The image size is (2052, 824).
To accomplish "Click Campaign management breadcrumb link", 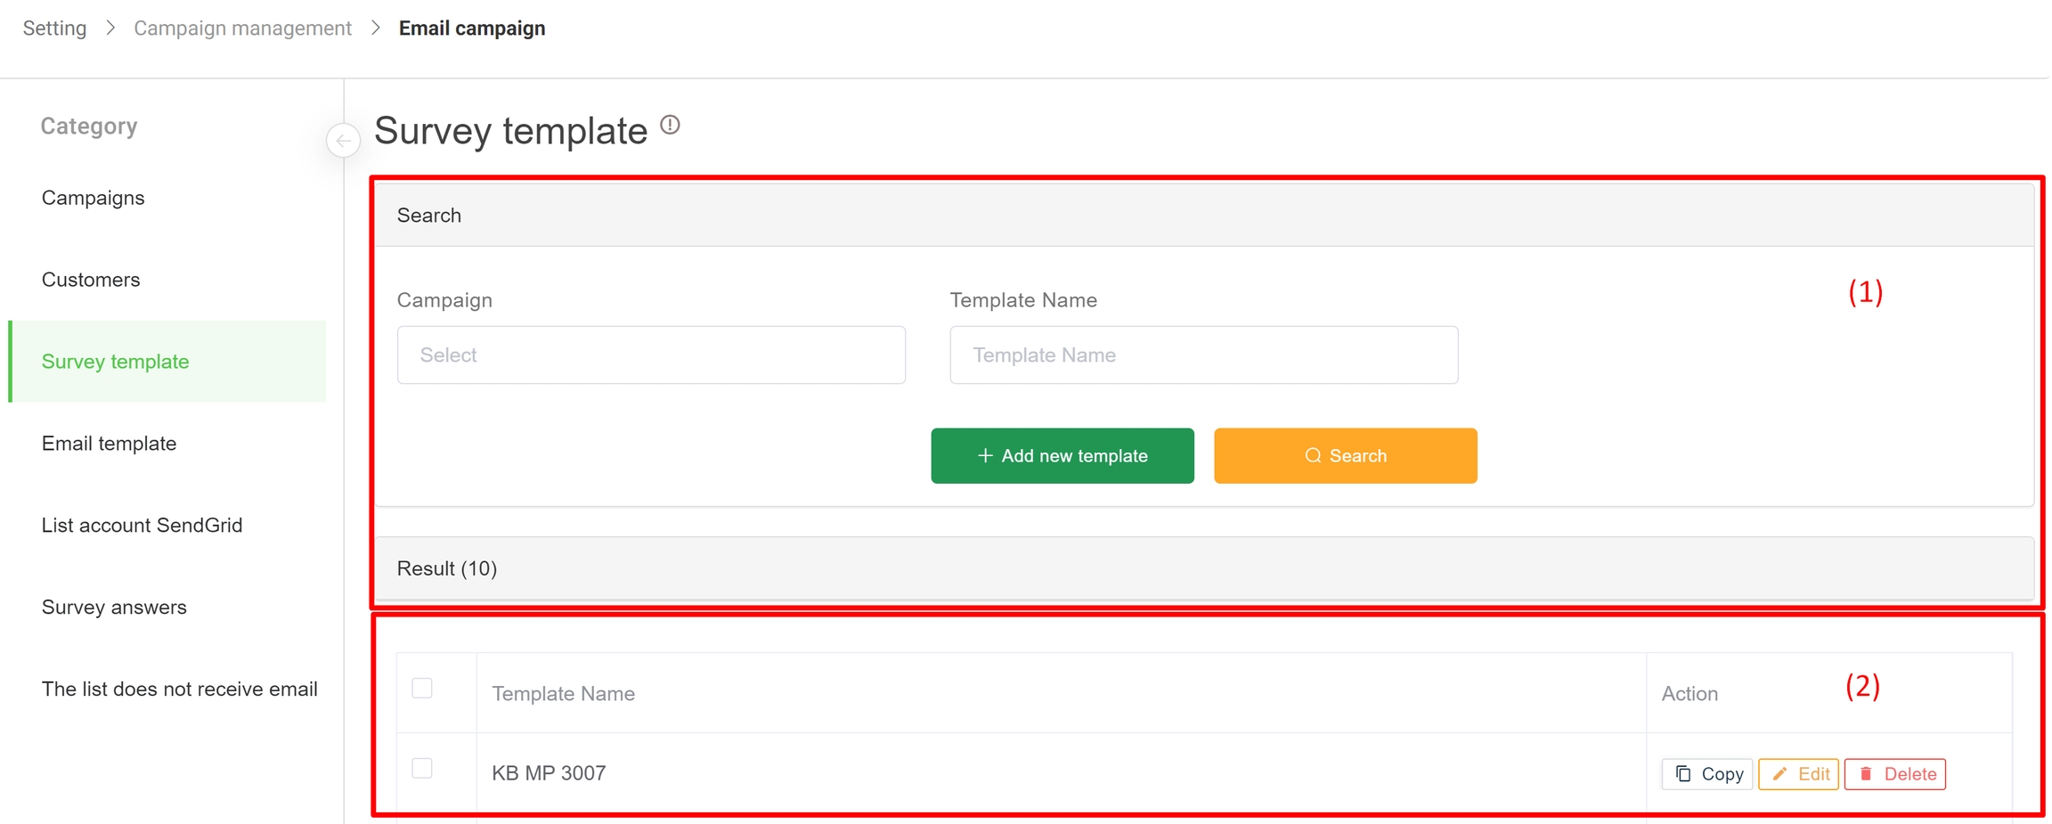I will tap(242, 29).
